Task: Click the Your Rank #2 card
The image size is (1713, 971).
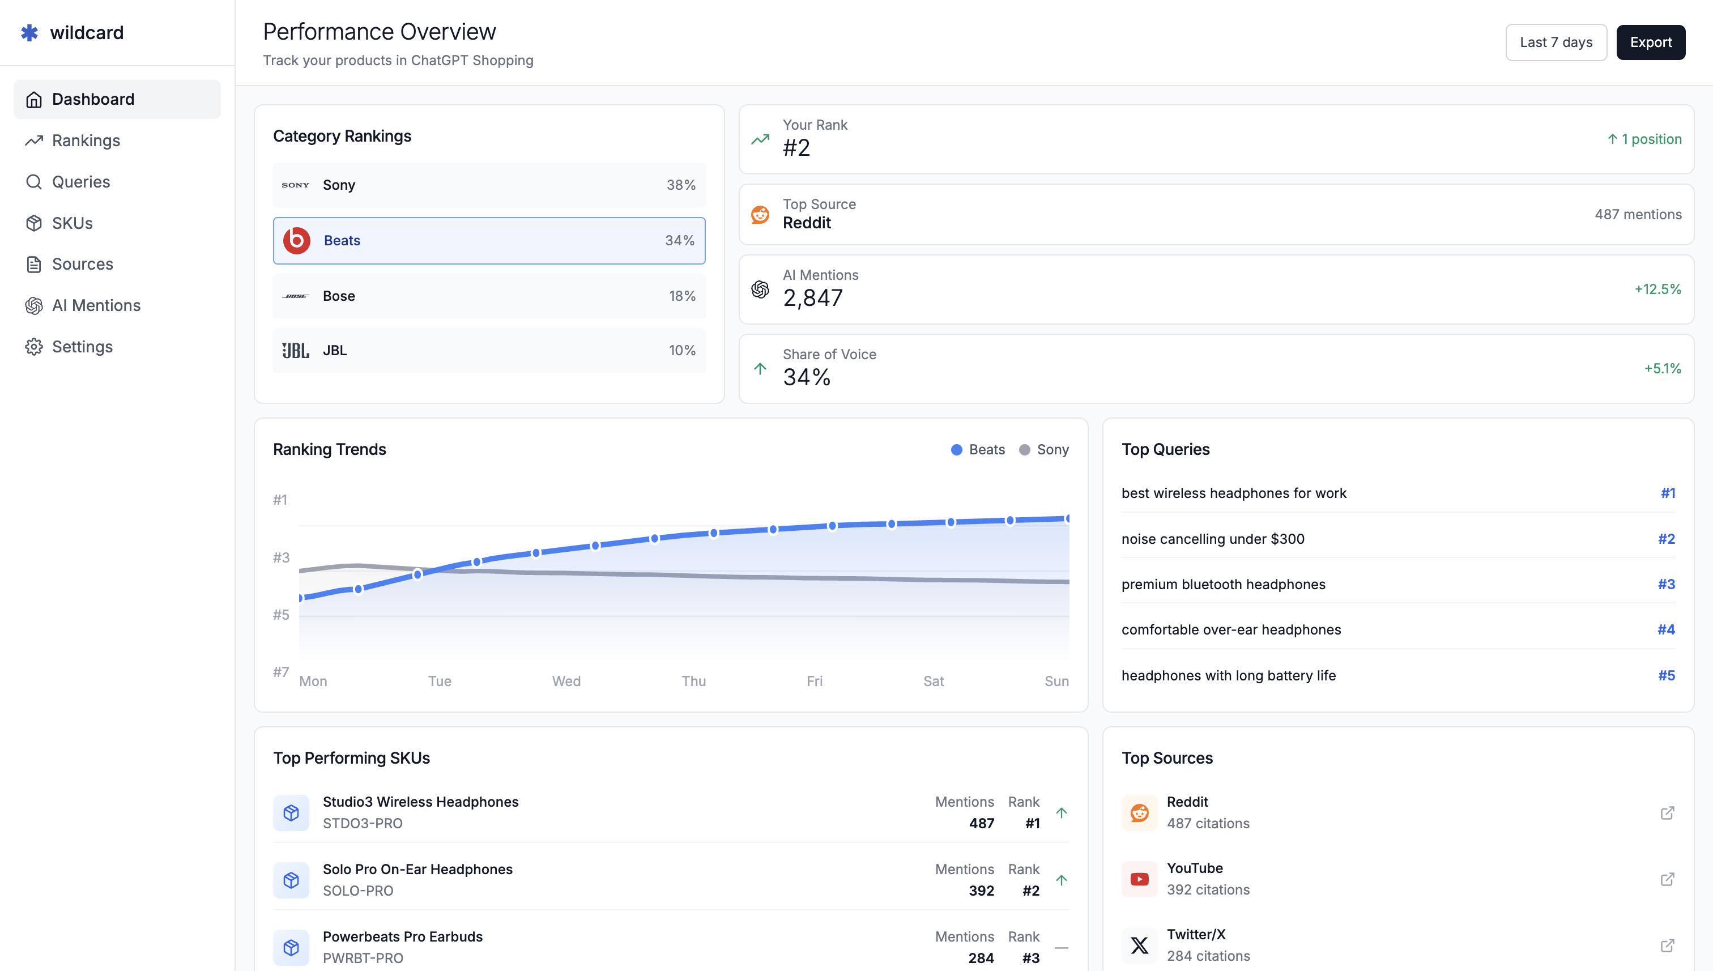Action: 1216,139
